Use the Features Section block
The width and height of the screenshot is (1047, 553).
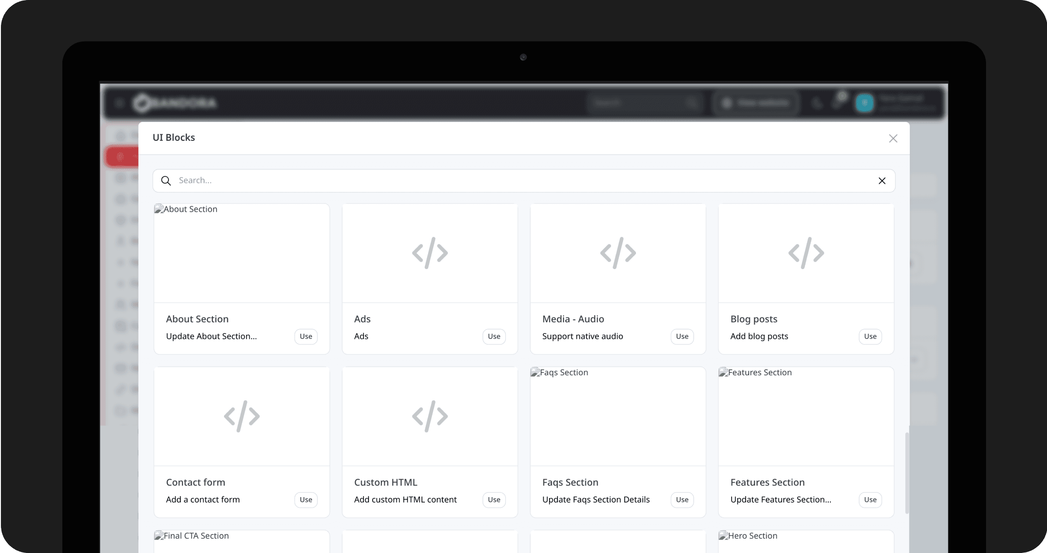click(870, 499)
